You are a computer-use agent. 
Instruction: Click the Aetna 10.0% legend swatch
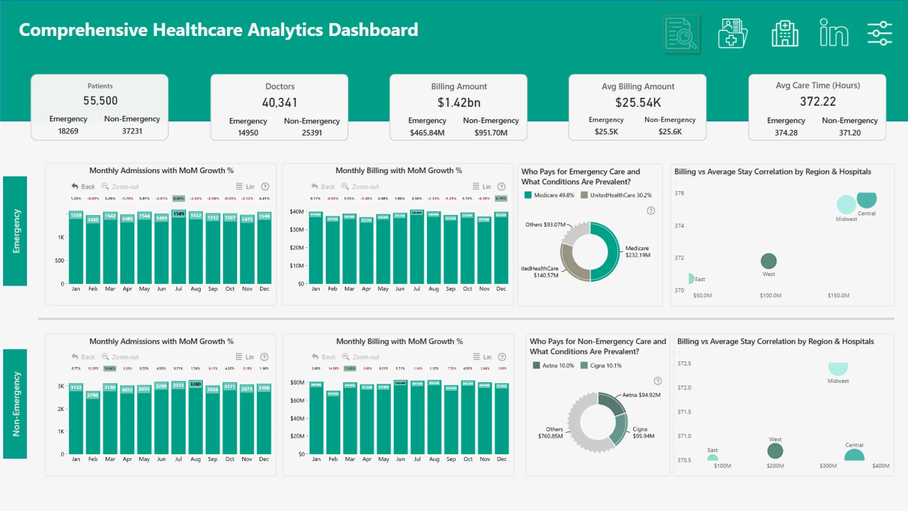[x=536, y=365]
